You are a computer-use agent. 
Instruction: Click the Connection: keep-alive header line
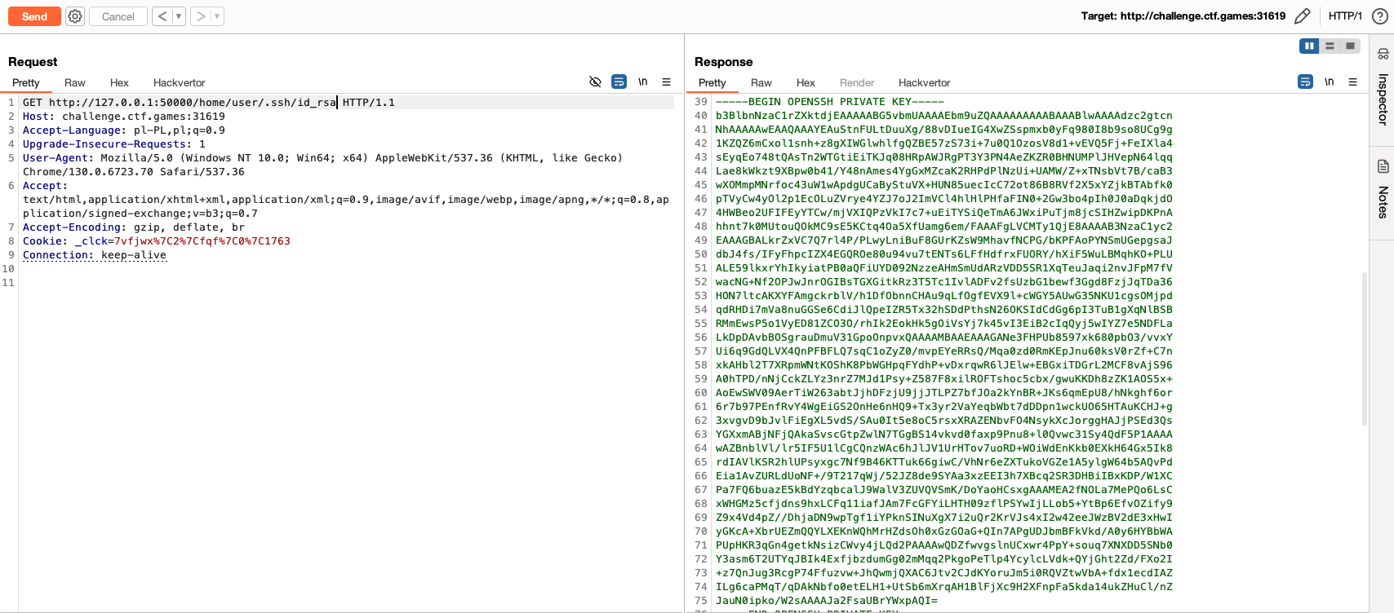click(x=95, y=255)
